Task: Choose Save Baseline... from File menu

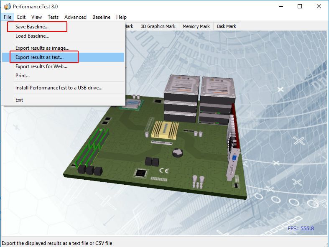Action: [x=63, y=27]
